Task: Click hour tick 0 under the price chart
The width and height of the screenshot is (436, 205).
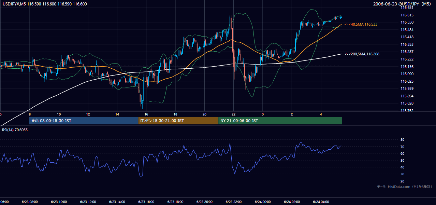Action: click(263, 114)
